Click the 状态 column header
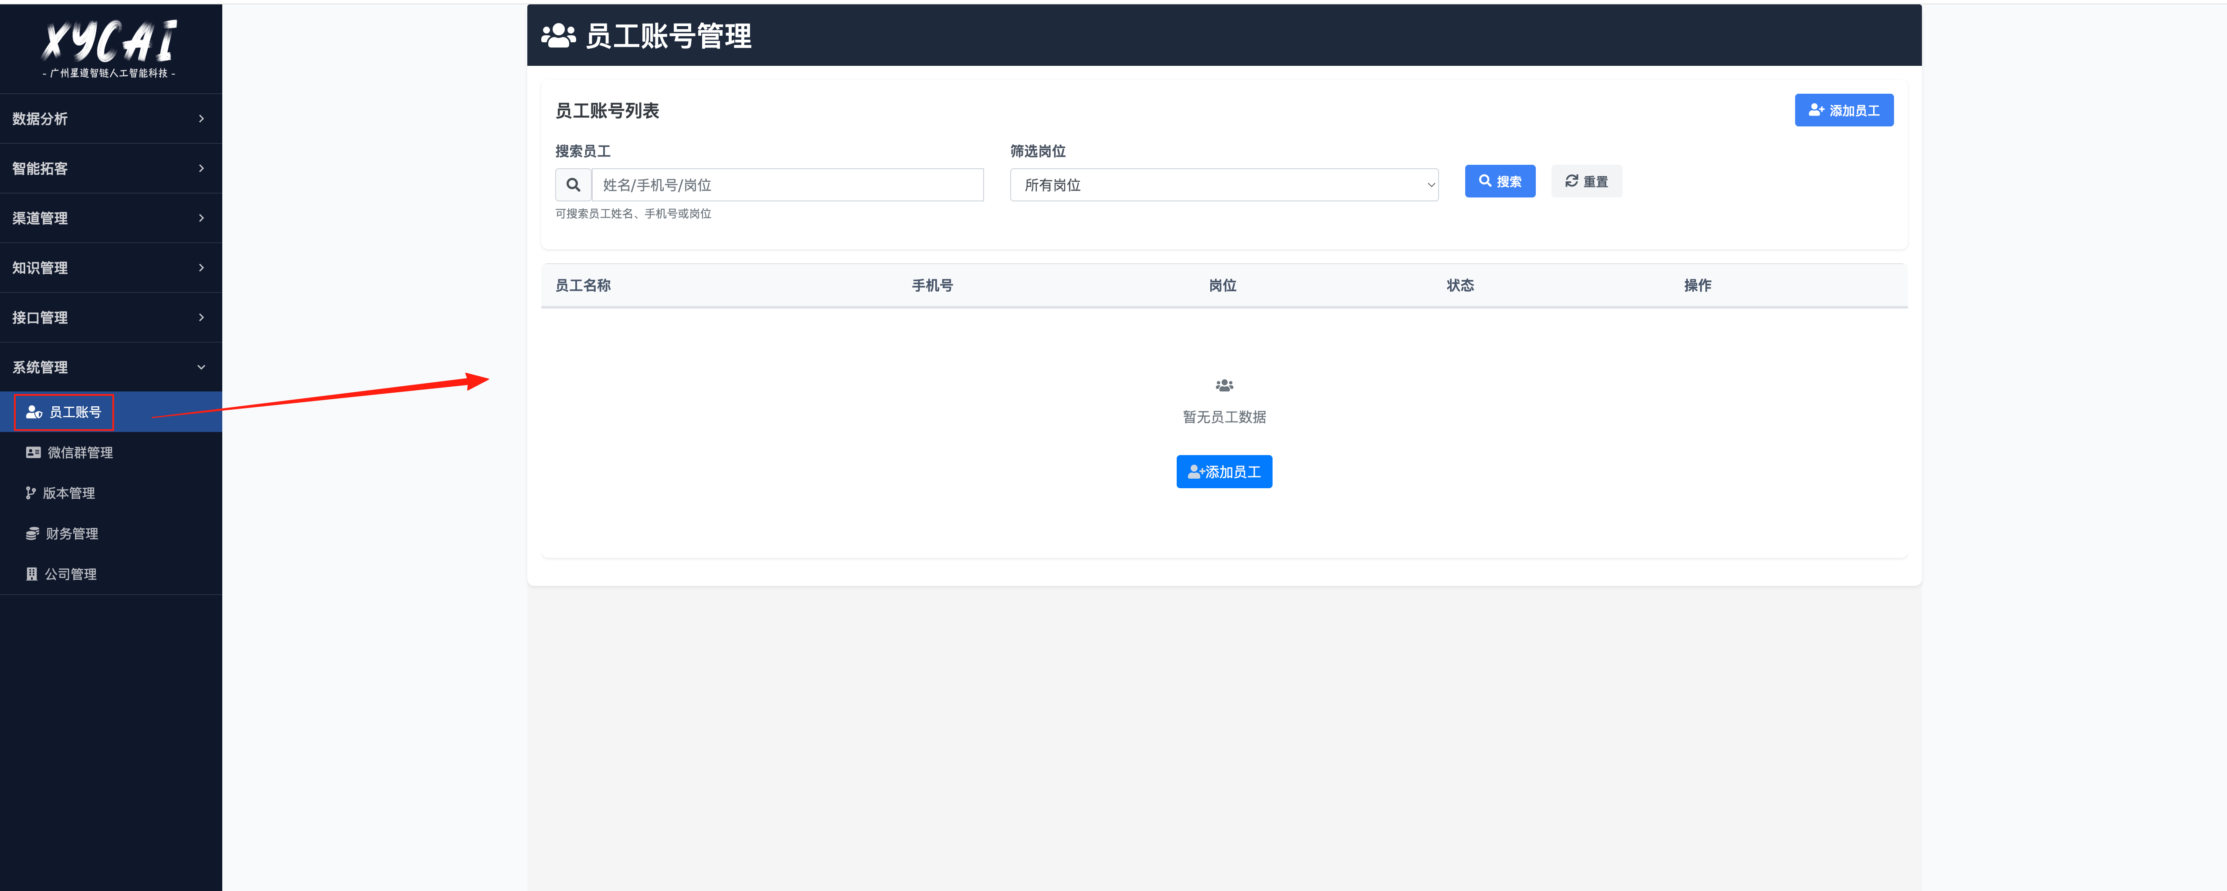This screenshot has width=2227, height=891. coord(1460,286)
